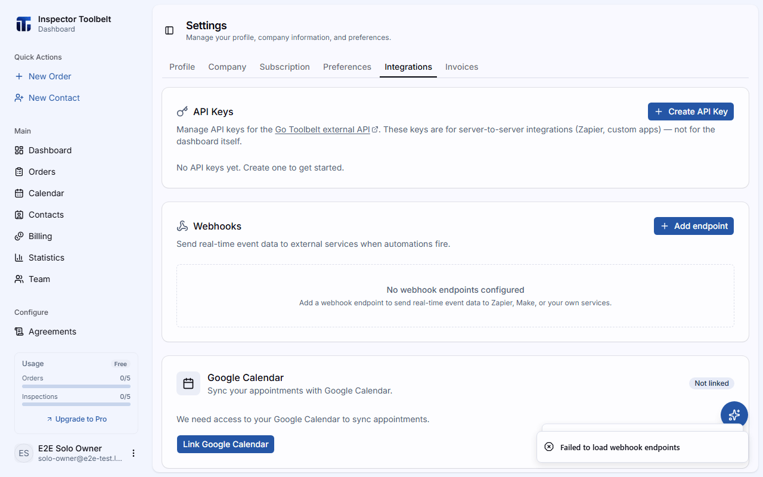Open Contacts in the sidebar
Image resolution: width=763 pixels, height=477 pixels.
pos(76,215)
